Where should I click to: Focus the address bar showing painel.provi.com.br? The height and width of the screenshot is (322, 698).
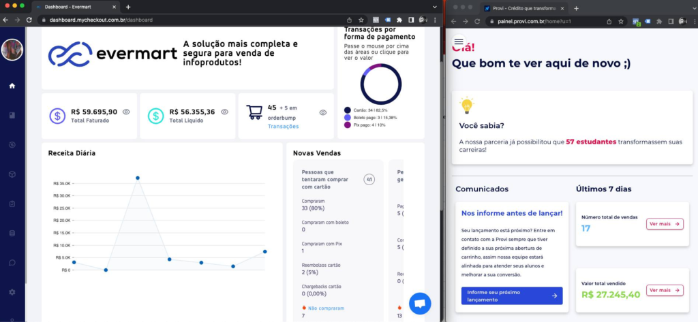551,21
